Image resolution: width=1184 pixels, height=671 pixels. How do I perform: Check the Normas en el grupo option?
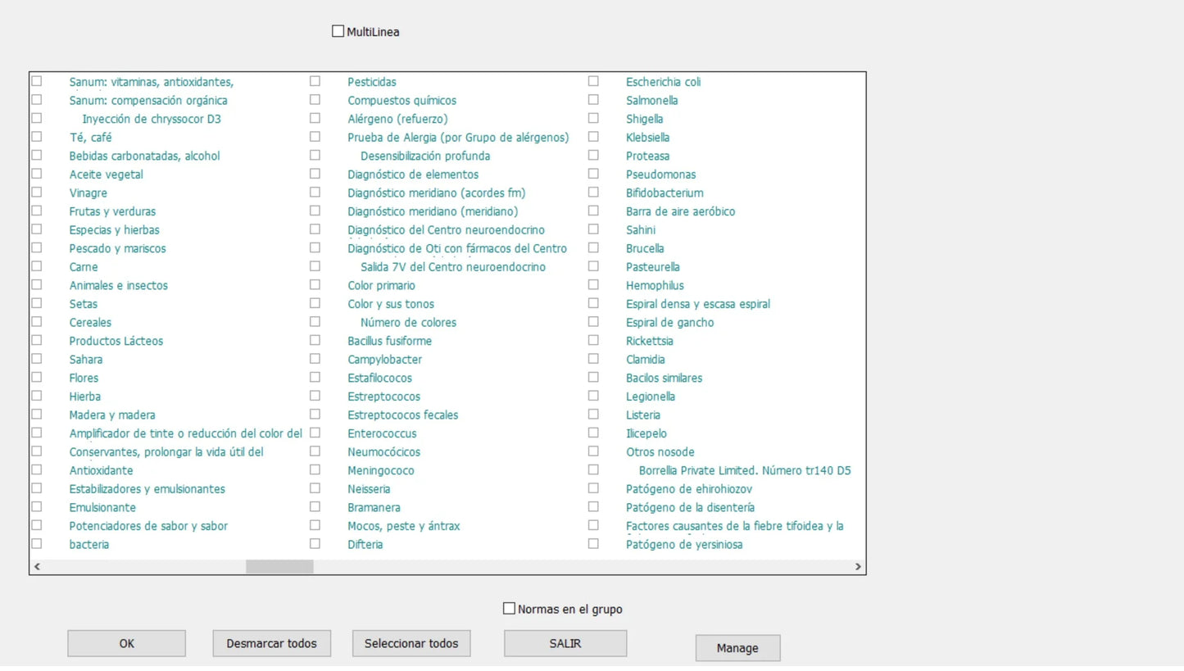[x=509, y=609]
